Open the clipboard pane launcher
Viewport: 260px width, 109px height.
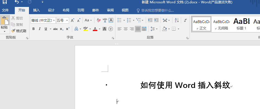coord(27,38)
